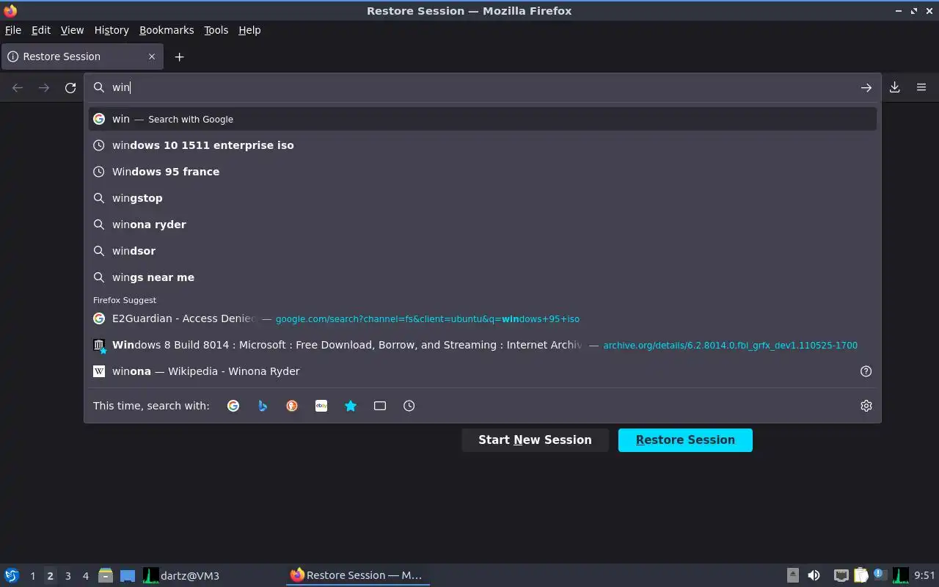The height and width of the screenshot is (587, 939).
Task: Search this time with eBay icon
Action: point(321,406)
